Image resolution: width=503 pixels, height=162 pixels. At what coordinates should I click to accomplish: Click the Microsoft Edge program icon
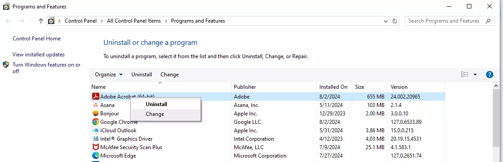(x=95, y=156)
